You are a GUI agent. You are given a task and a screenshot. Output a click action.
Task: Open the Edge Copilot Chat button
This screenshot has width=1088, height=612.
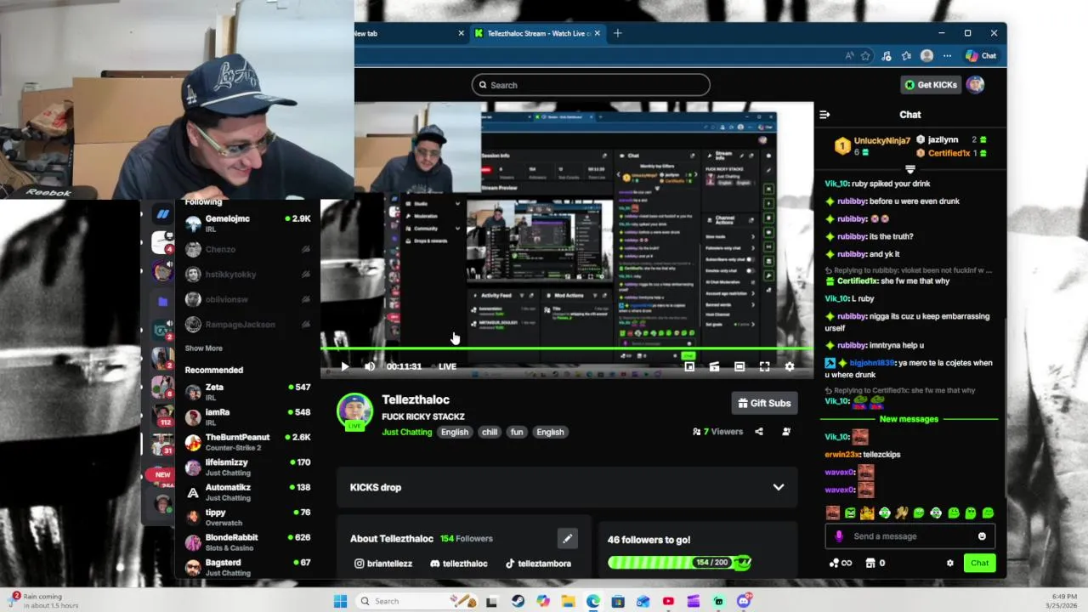(x=981, y=56)
